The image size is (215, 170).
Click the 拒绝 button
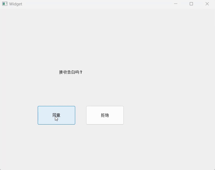tap(105, 115)
